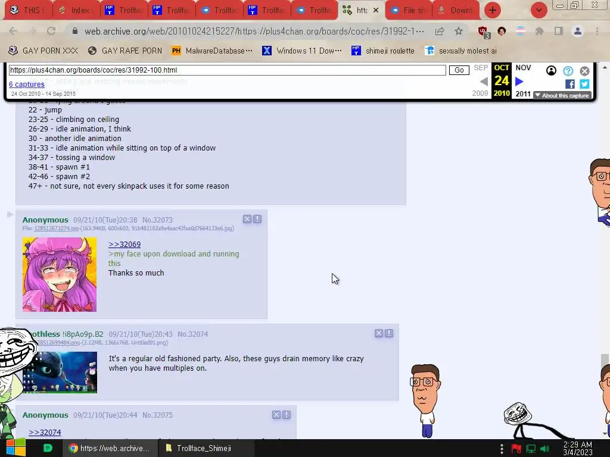This screenshot has height=457, width=610.
Task: Bookmark this page with the star icon
Action: 459,31
